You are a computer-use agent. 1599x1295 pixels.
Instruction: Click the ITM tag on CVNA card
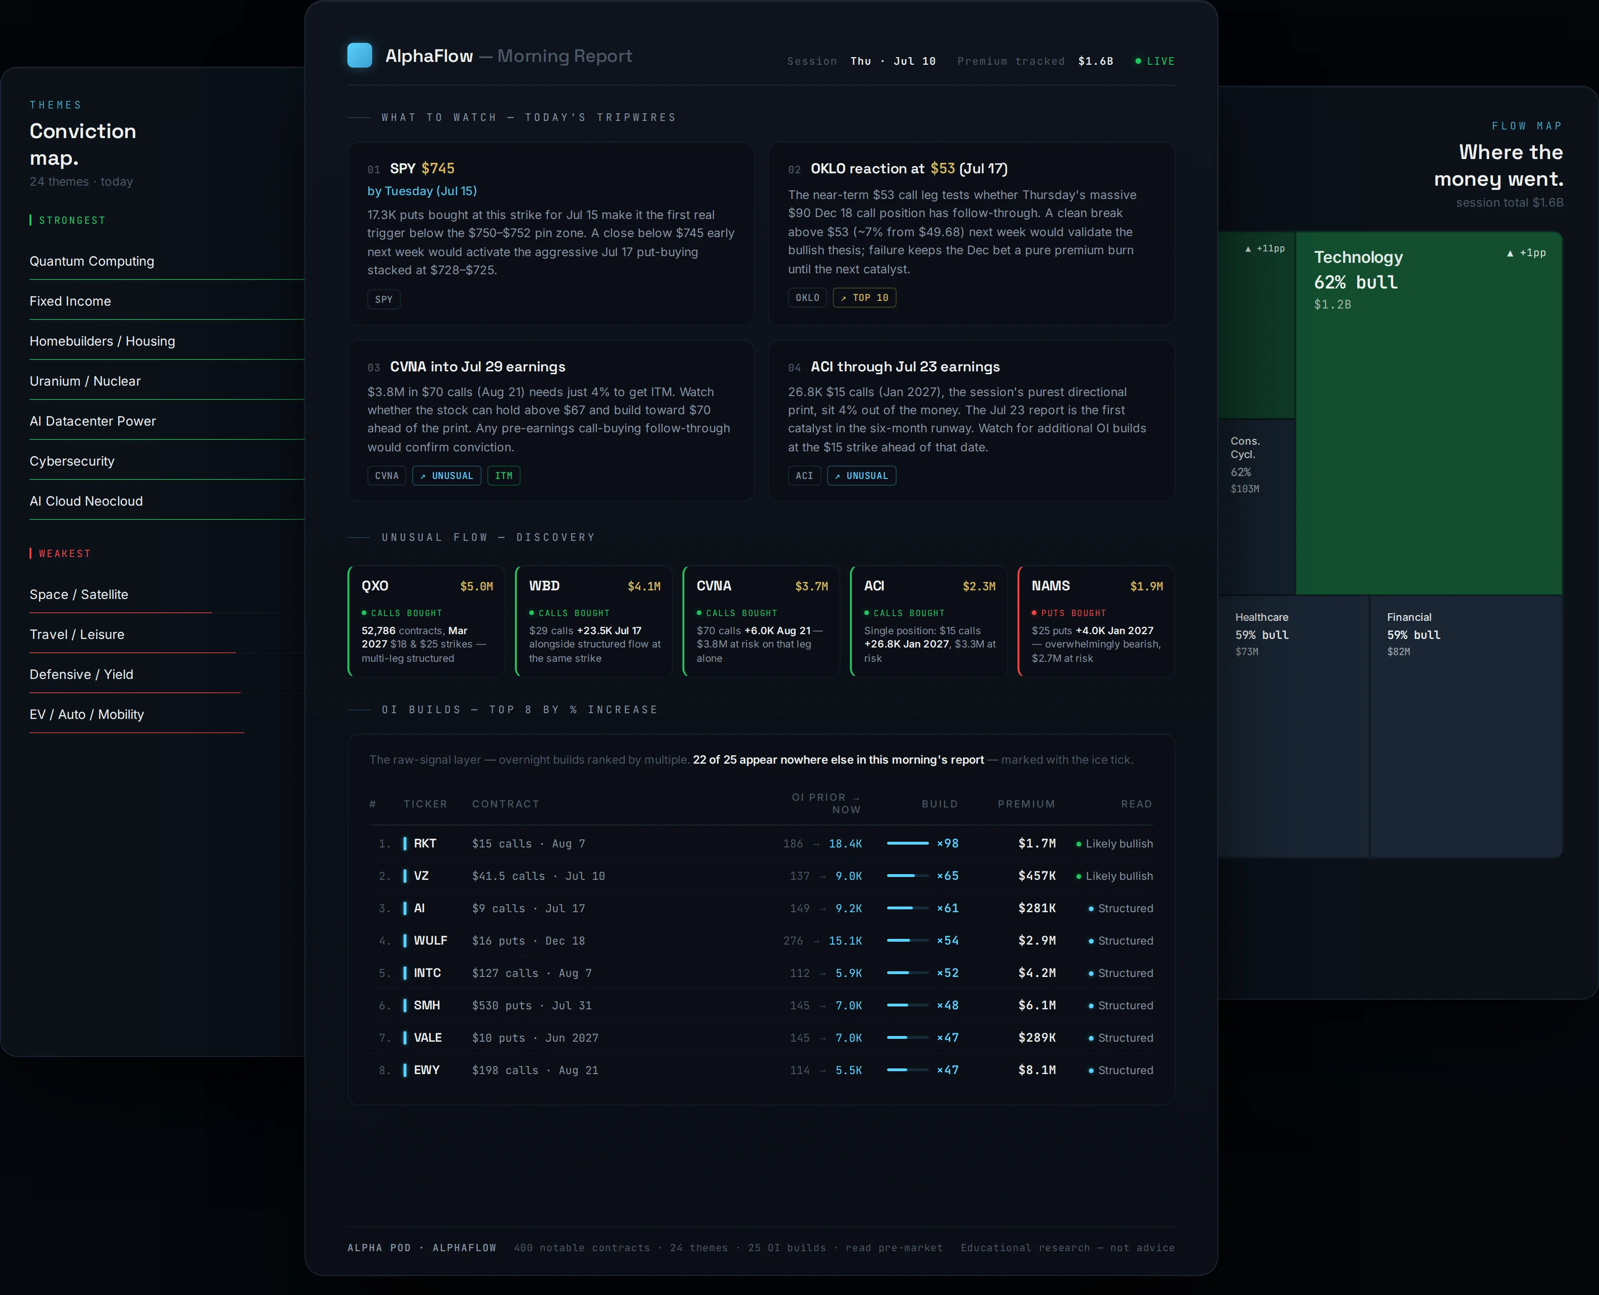[x=503, y=476]
